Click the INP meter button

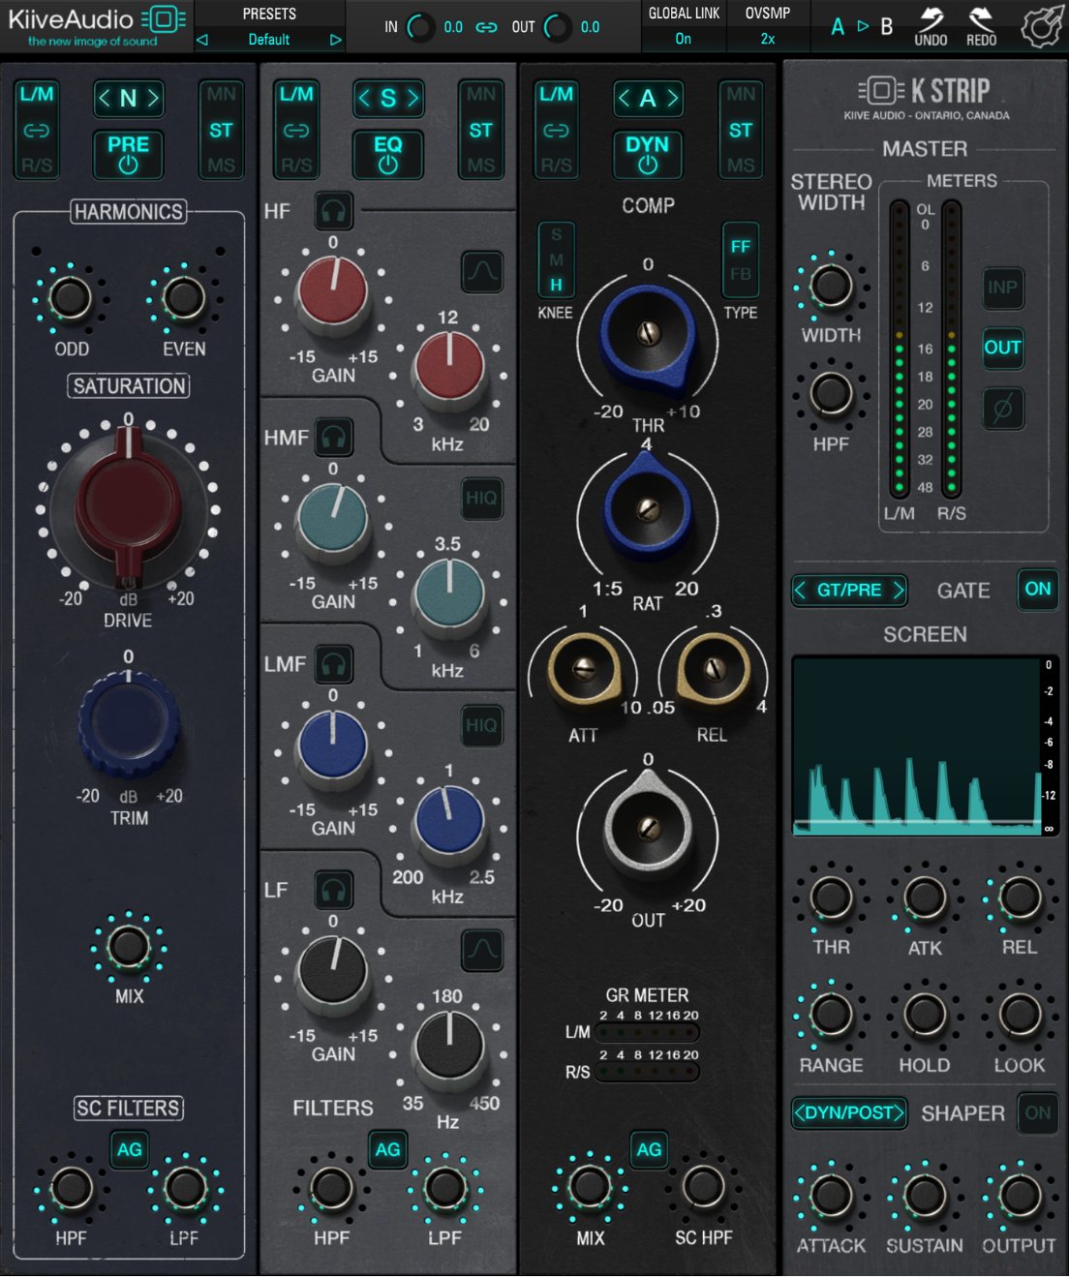tap(1002, 288)
